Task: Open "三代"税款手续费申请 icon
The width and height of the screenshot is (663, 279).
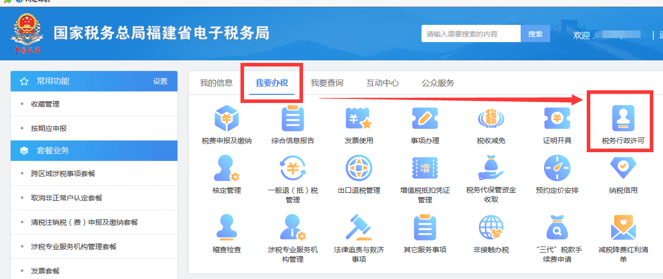Action: [x=557, y=227]
